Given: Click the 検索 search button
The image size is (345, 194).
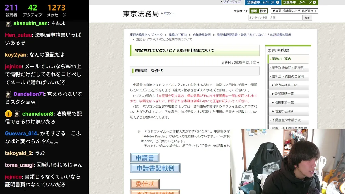Looking at the screenshot, I should [x=307, y=18].
